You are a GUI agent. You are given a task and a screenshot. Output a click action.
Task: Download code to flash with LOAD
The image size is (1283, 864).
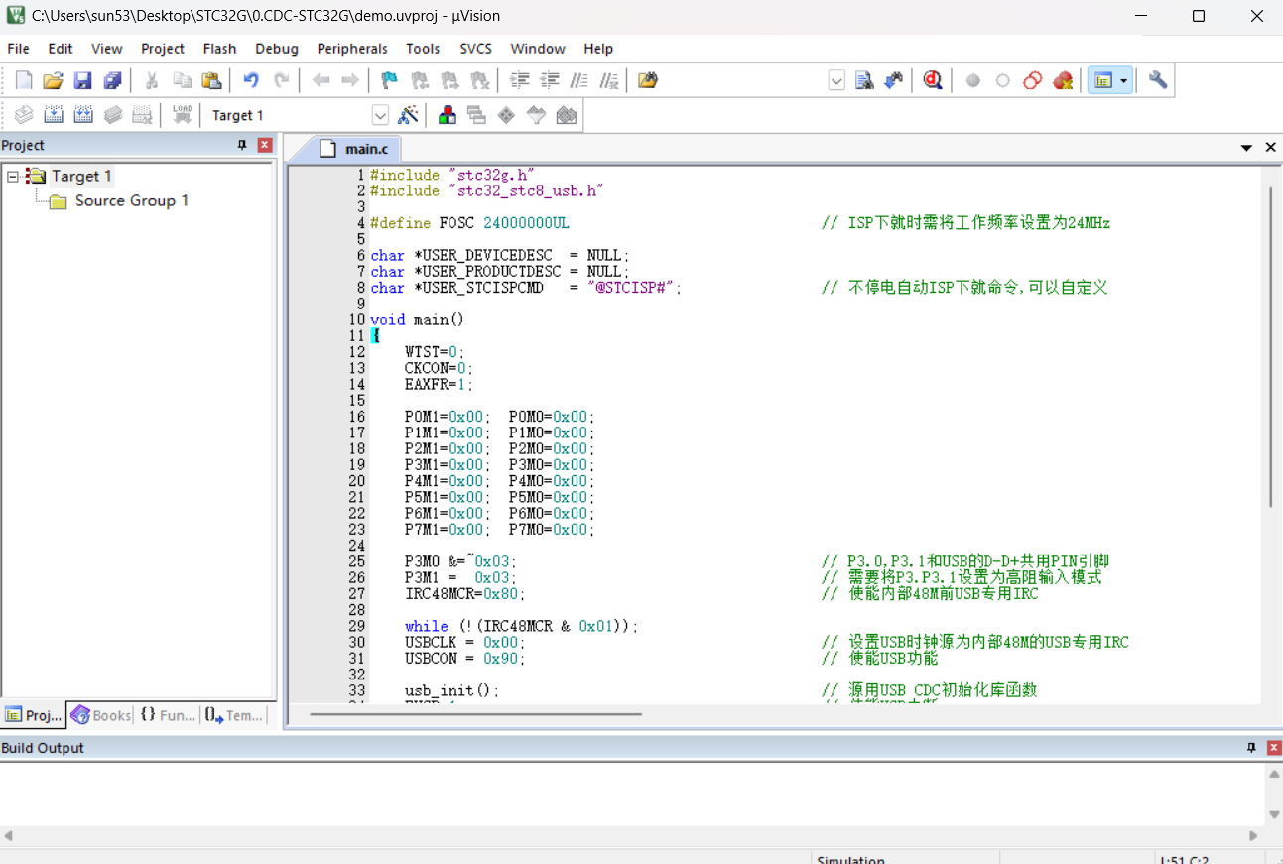tap(183, 115)
